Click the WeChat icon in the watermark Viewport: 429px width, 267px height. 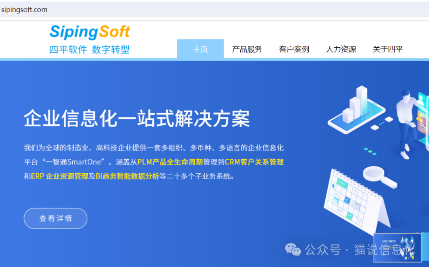pos(293,250)
